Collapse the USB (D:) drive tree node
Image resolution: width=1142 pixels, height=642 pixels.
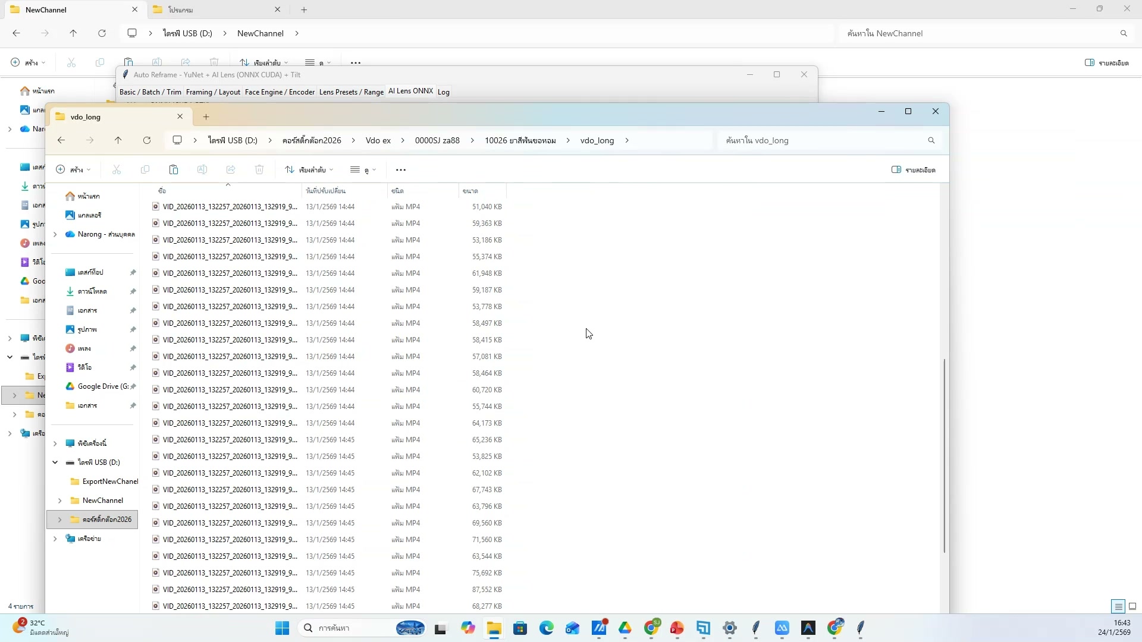click(55, 462)
